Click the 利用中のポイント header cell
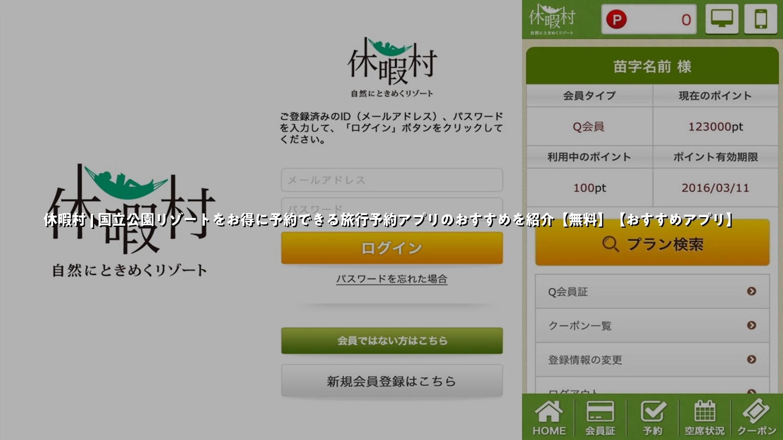The height and width of the screenshot is (440, 783). click(590, 157)
